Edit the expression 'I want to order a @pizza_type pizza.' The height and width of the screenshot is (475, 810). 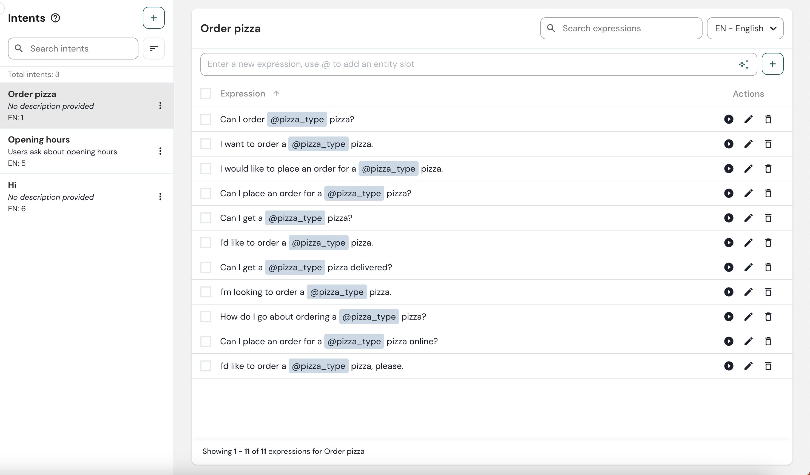748,144
